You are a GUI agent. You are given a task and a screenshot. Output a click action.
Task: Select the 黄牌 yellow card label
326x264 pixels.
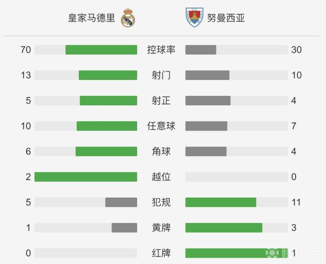(x=161, y=228)
